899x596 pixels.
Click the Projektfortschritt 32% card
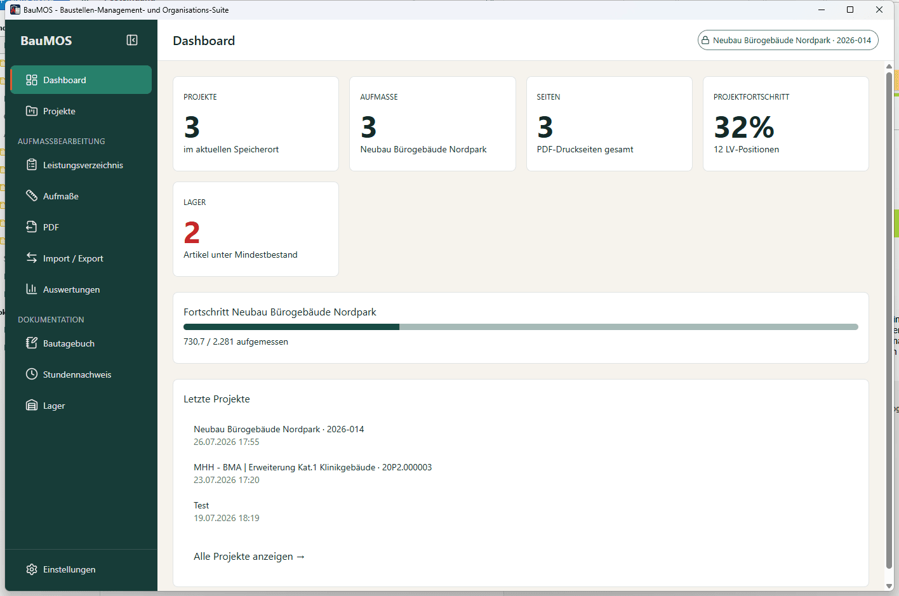pos(786,124)
